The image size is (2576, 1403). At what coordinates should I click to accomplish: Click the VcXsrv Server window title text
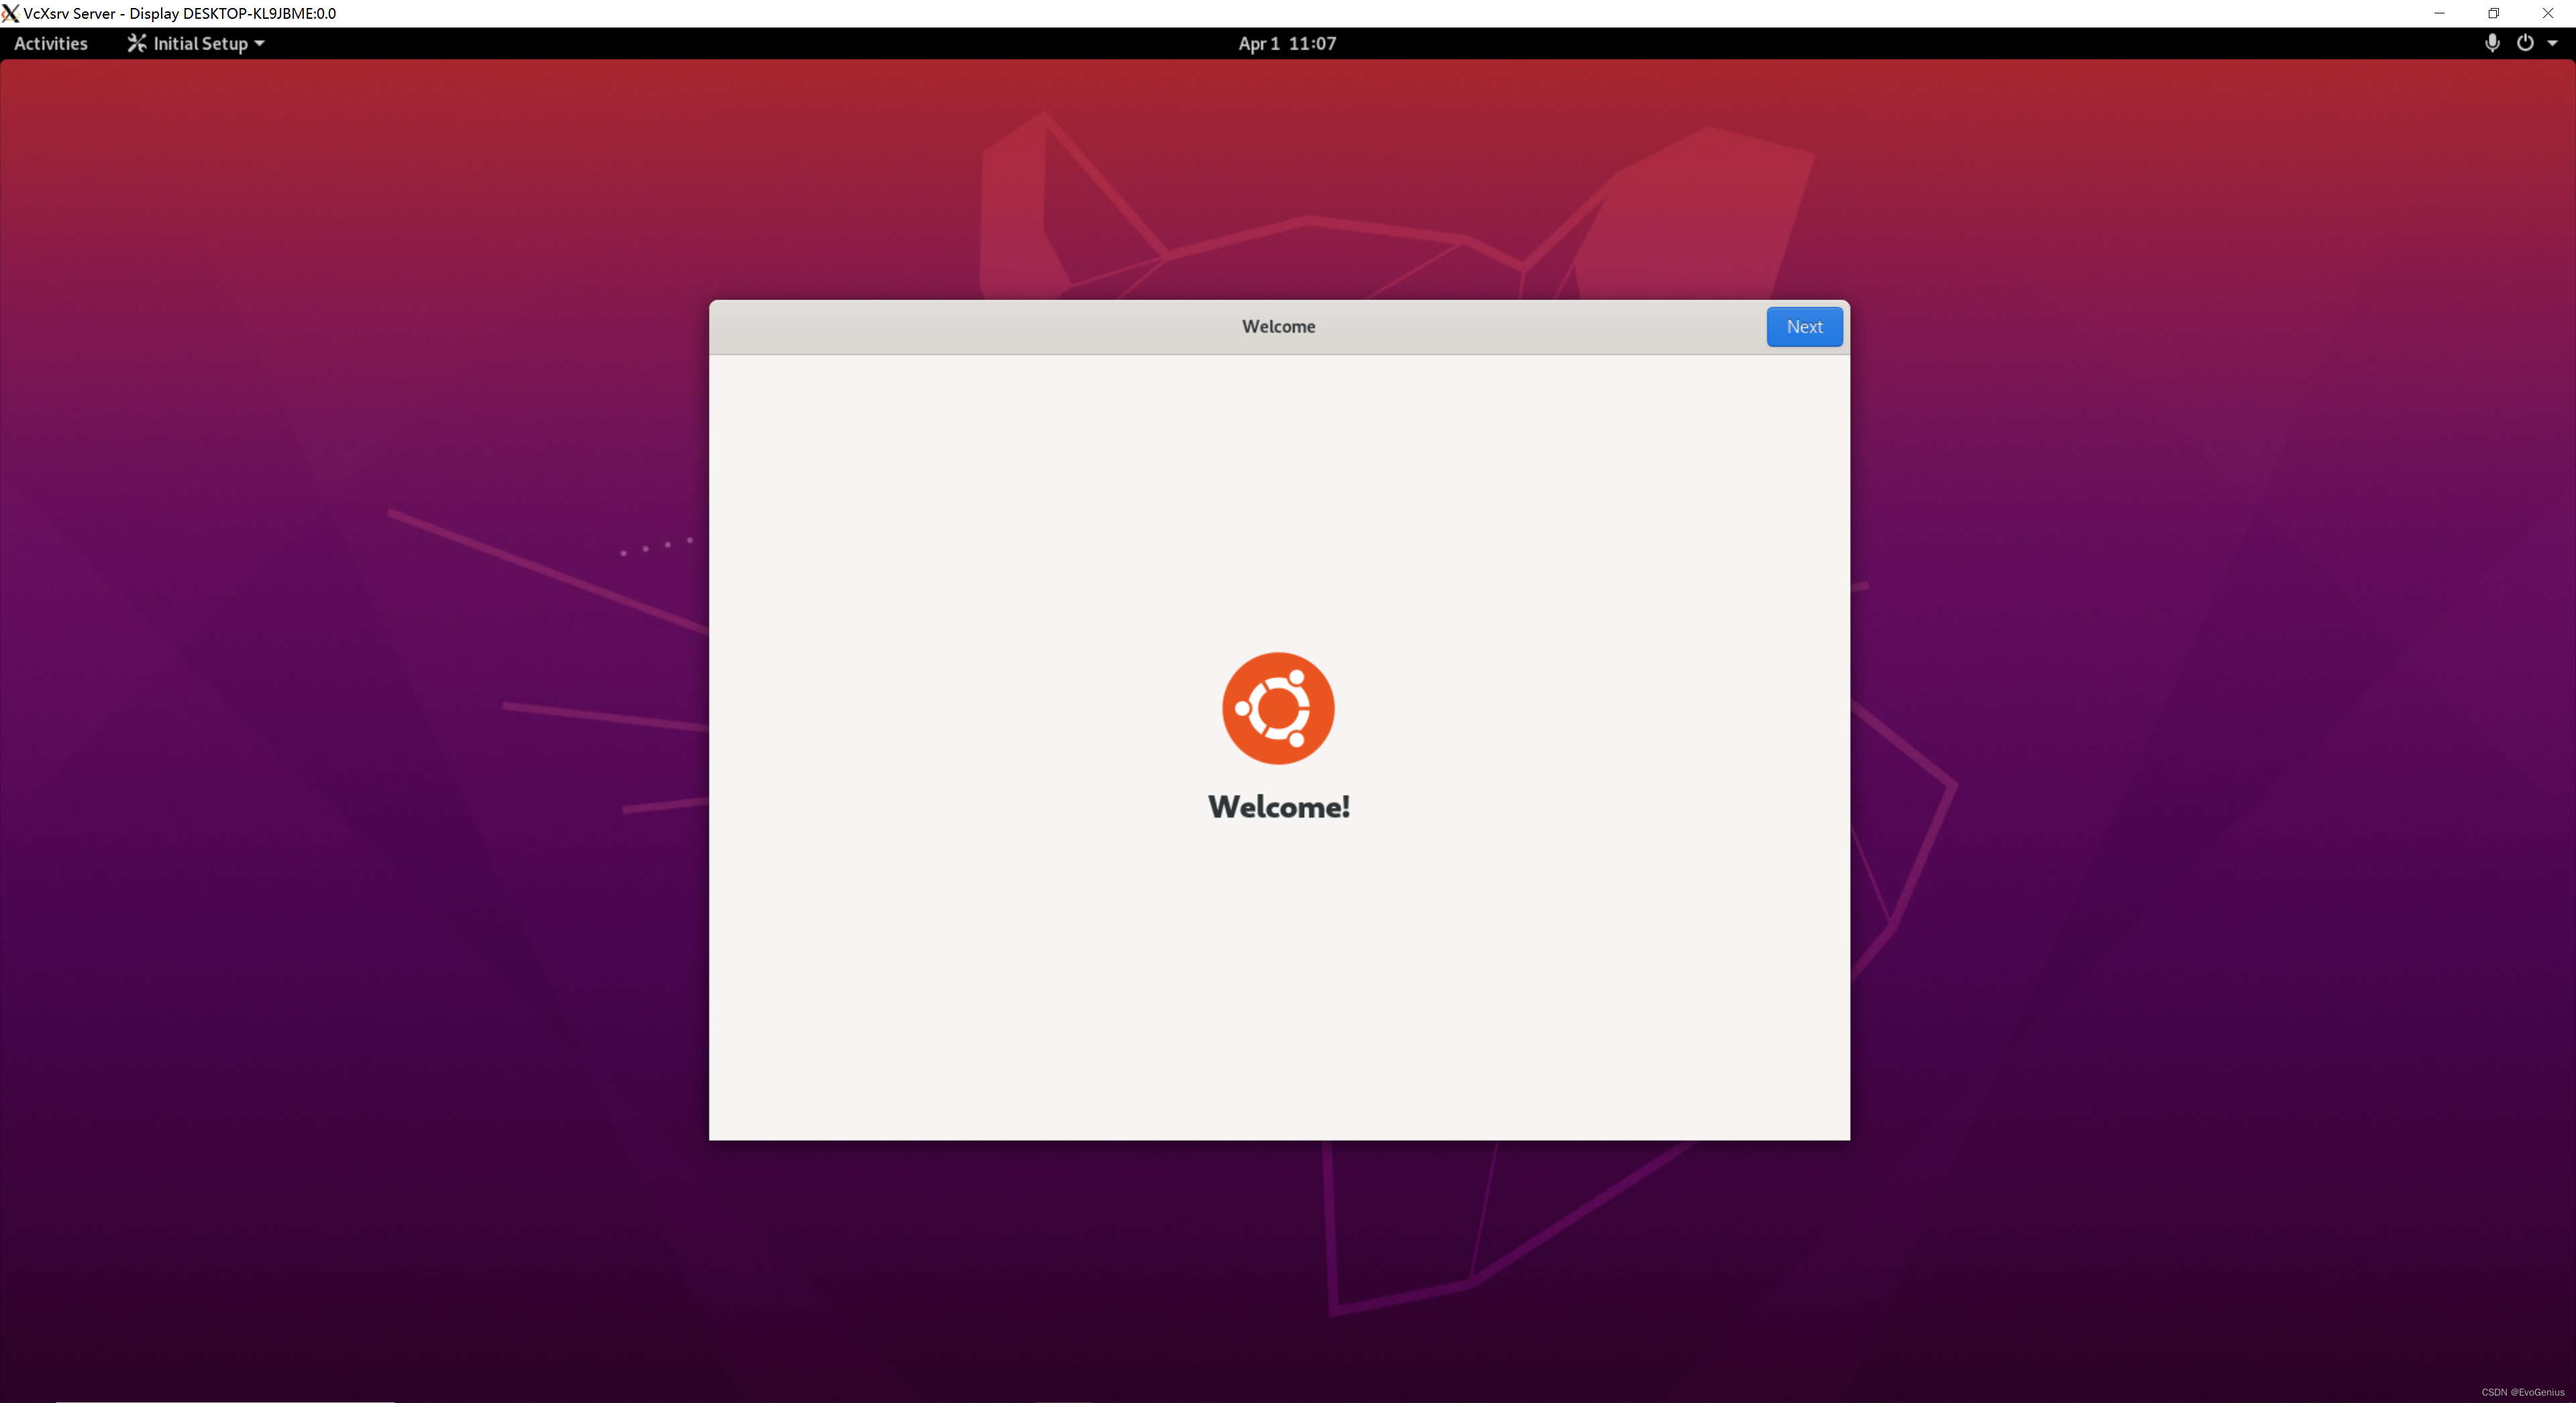pyautogui.click(x=180, y=13)
